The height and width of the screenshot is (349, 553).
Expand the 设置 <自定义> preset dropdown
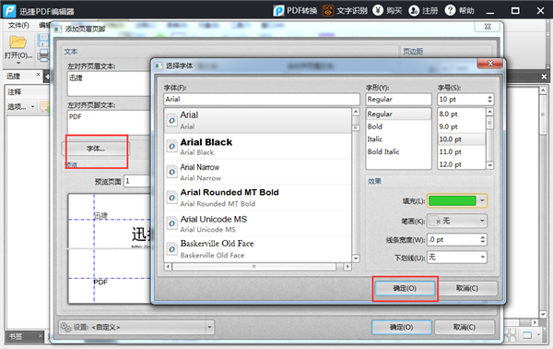pyautogui.click(x=209, y=327)
